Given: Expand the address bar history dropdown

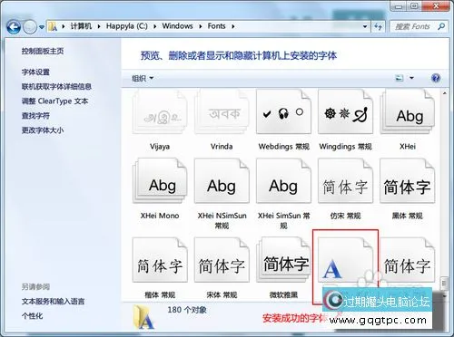Looking at the screenshot, I should pos(365,26).
